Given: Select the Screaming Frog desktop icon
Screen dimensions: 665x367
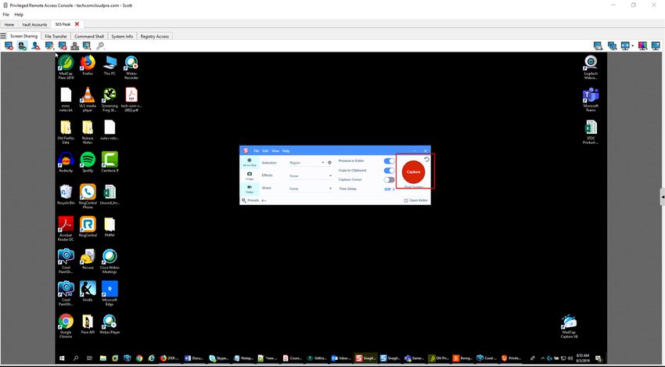Looking at the screenshot, I should coord(110,99).
